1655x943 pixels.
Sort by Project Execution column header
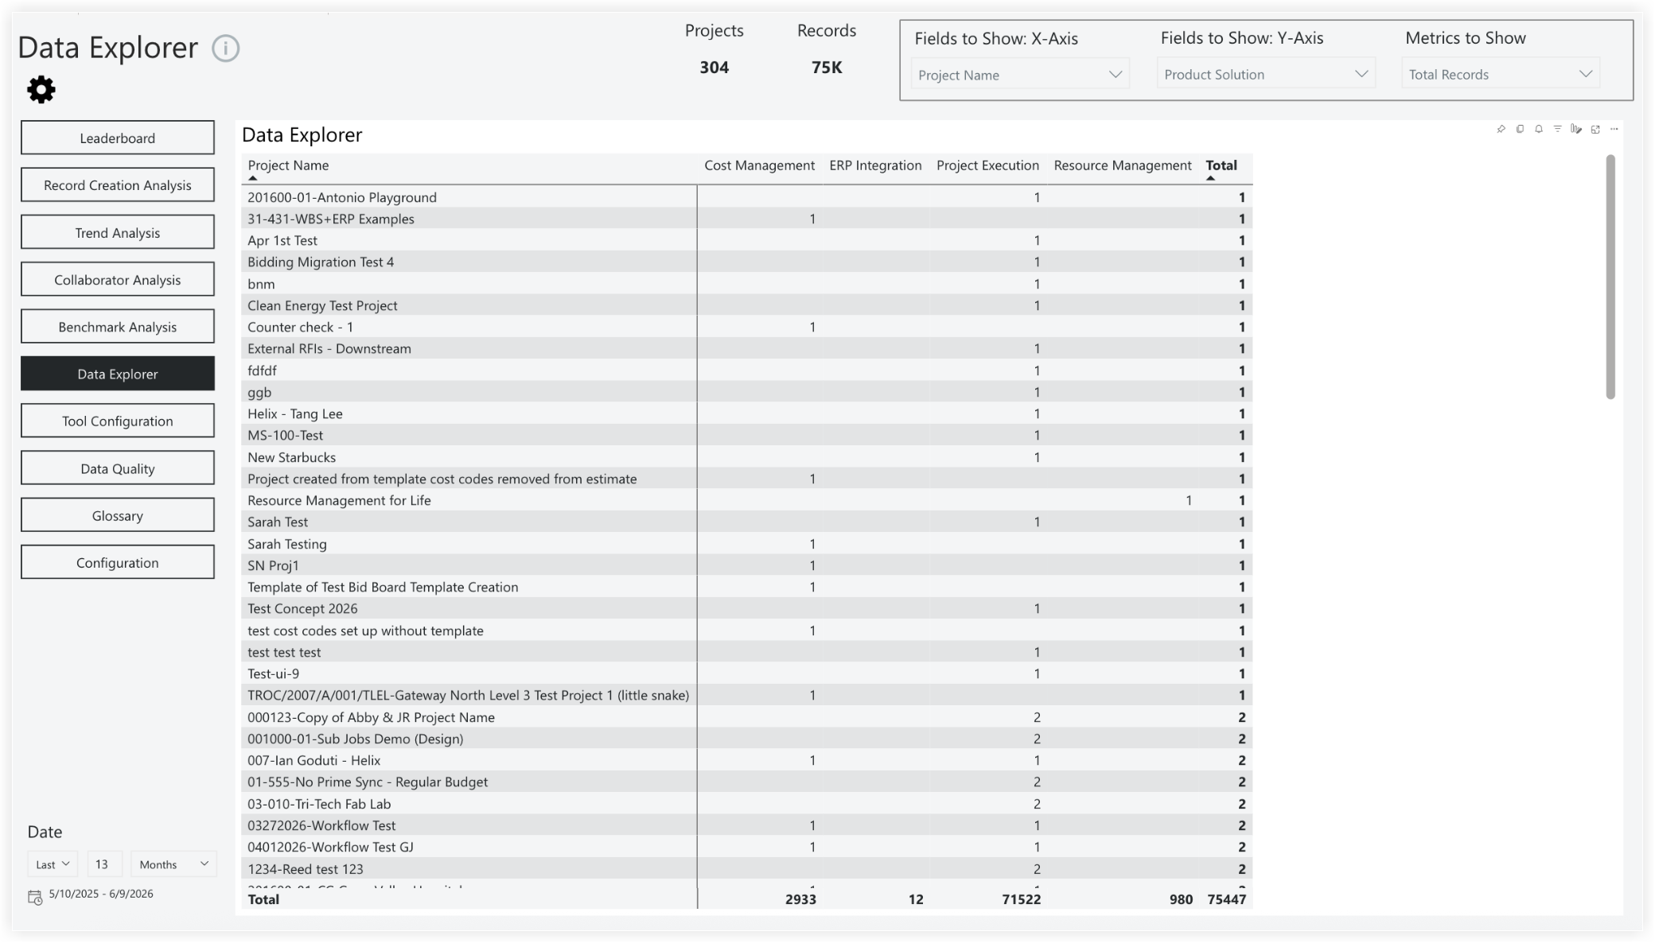tap(987, 165)
